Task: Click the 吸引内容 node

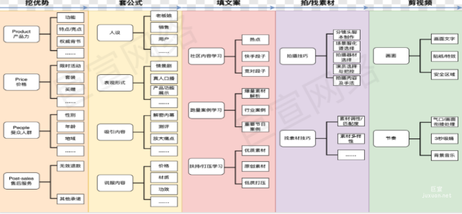Action: click(x=115, y=132)
